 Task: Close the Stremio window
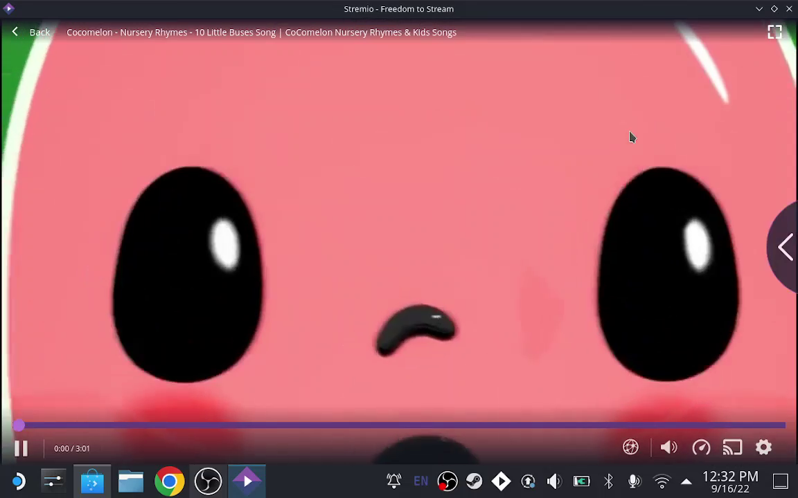(x=789, y=8)
